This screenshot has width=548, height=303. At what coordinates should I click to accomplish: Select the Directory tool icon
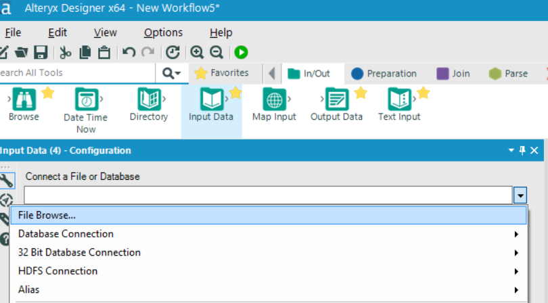(149, 99)
